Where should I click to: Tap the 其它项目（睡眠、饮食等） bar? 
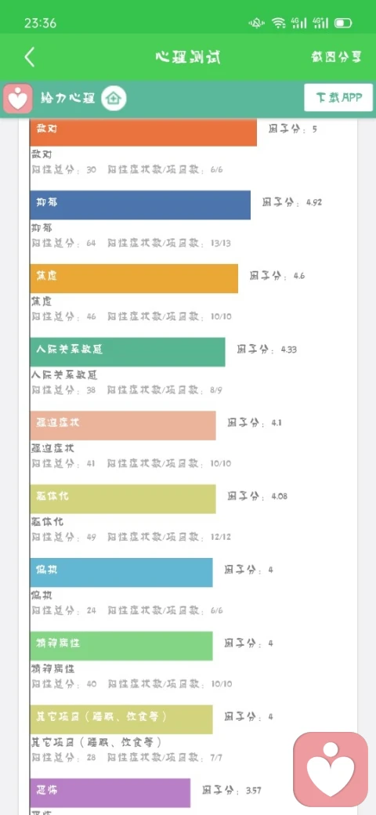(121, 719)
